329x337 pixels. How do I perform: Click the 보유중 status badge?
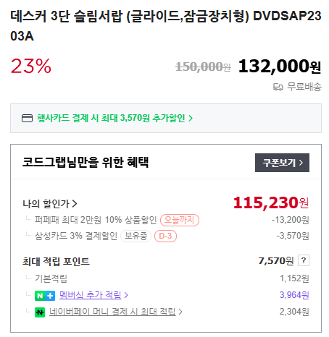tap(136, 236)
